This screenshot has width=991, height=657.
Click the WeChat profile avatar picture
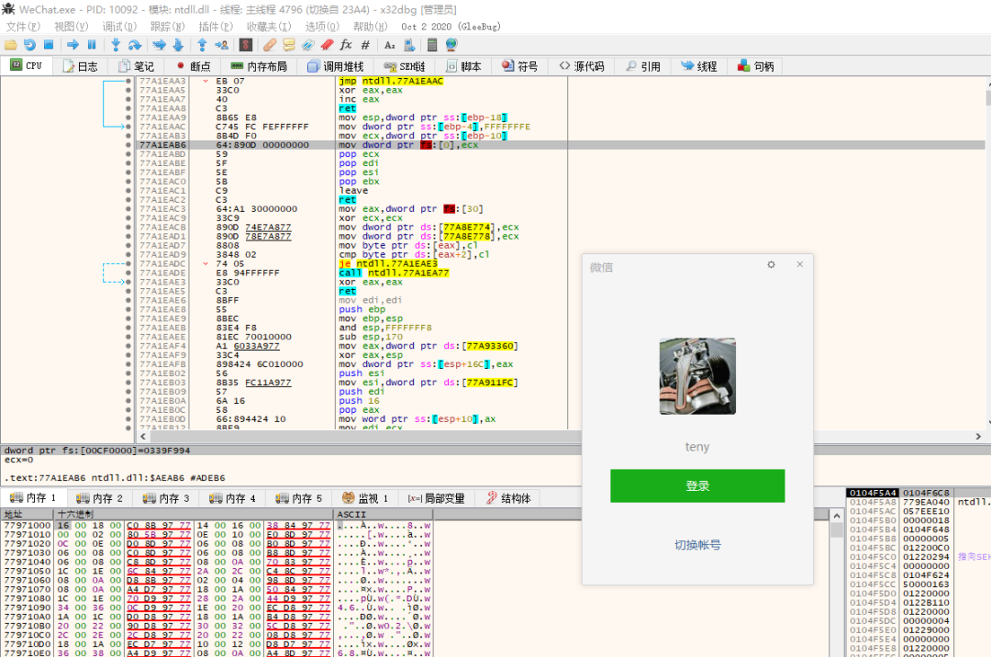[697, 376]
